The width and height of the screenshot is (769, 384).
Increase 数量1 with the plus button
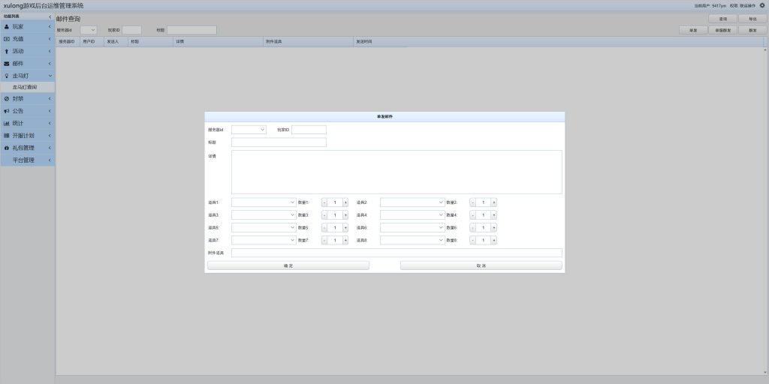click(x=345, y=202)
